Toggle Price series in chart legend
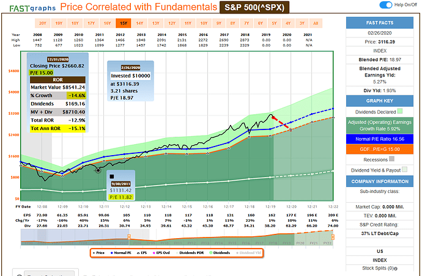The image size is (422, 276). (98, 253)
